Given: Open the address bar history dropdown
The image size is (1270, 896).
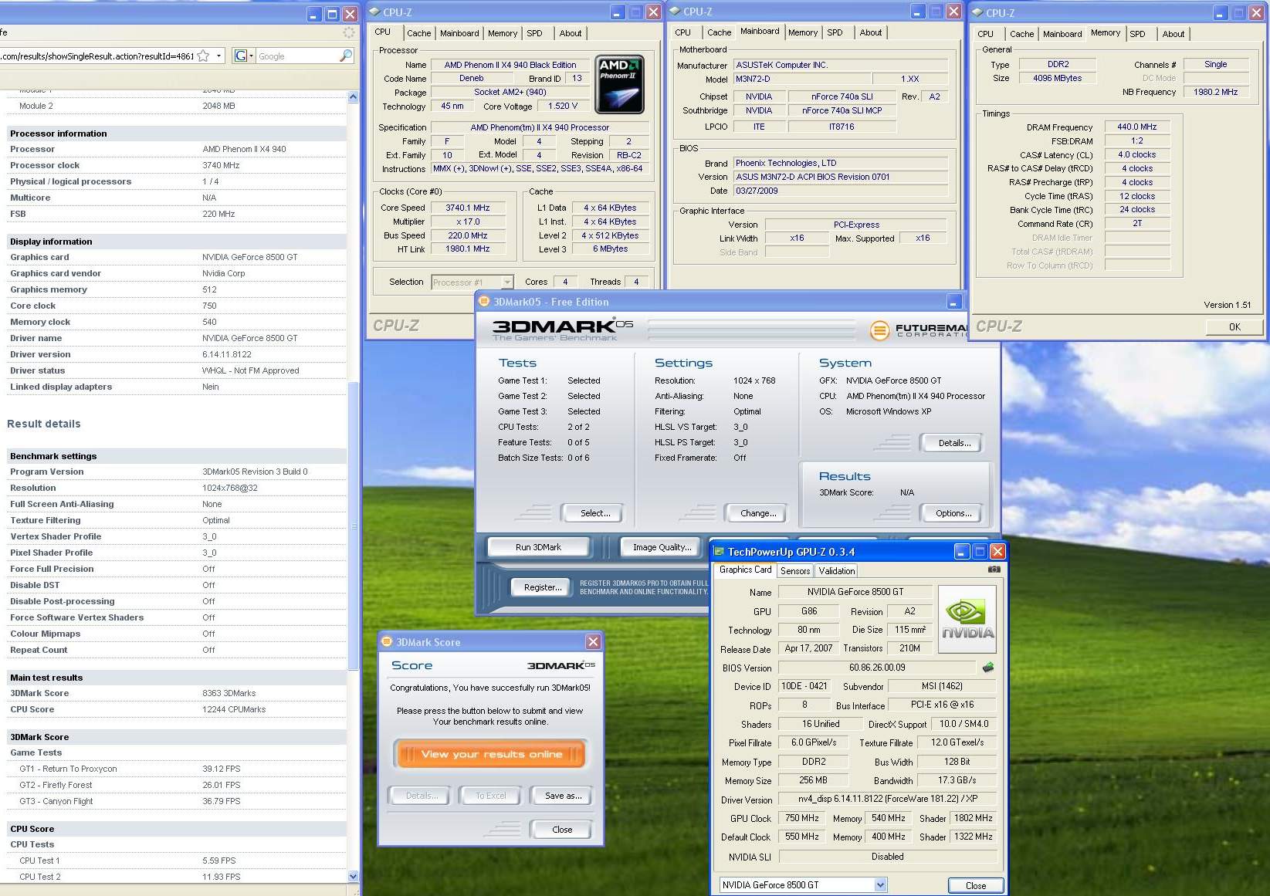Looking at the screenshot, I should [219, 56].
